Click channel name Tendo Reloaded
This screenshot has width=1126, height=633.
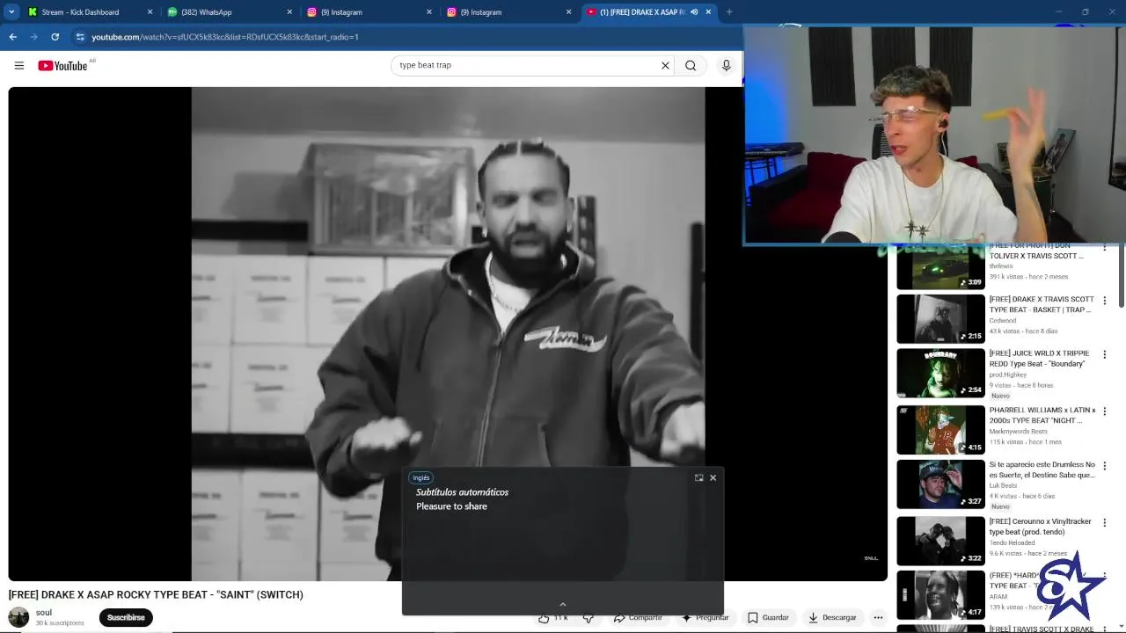(1010, 542)
